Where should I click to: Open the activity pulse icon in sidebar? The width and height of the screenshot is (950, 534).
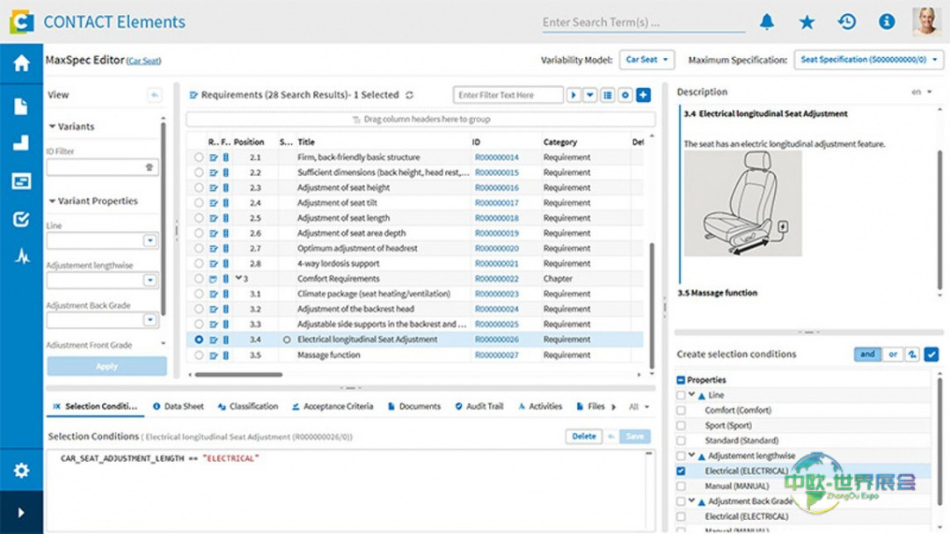(x=21, y=256)
